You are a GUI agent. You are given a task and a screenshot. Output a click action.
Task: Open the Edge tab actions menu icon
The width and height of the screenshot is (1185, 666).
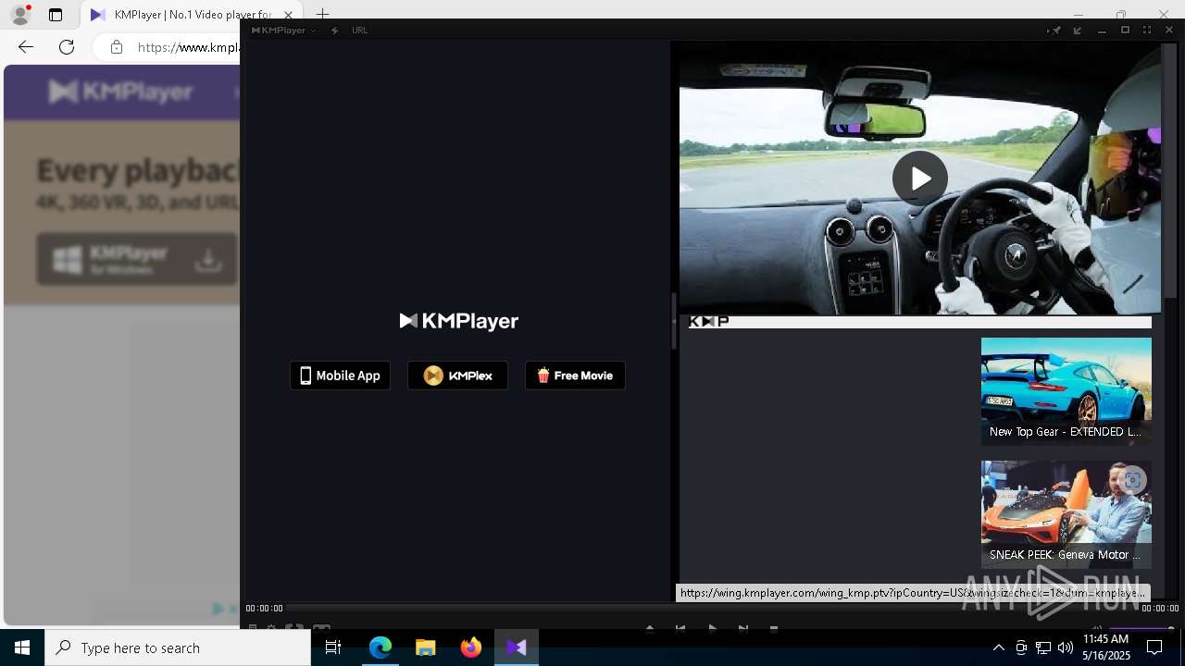point(56,15)
